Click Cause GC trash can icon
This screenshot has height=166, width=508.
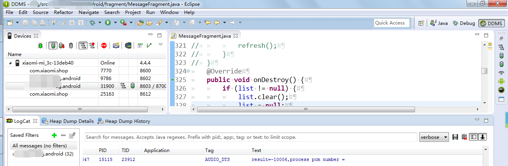[x=71, y=45]
